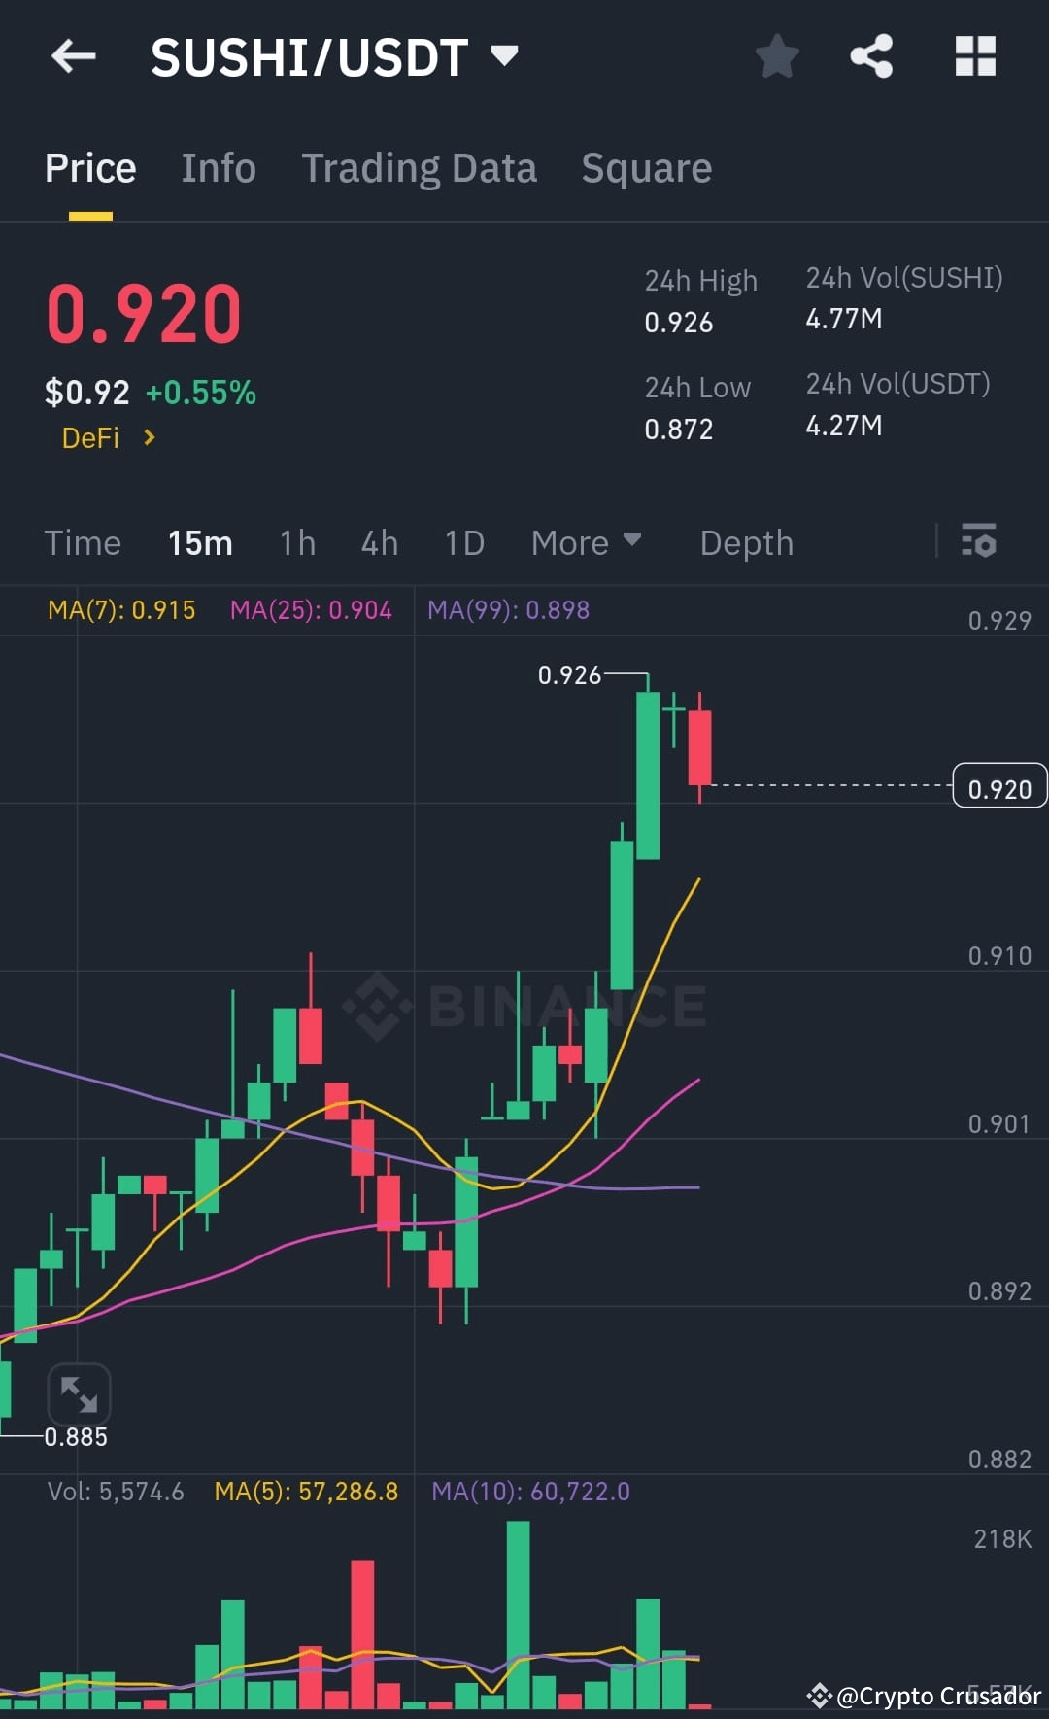Switch to the Info tab
Screen dimensions: 1049x1719
(218, 167)
